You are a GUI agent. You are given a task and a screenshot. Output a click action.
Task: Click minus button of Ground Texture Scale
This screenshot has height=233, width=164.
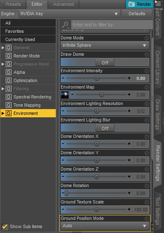click(x=63, y=209)
